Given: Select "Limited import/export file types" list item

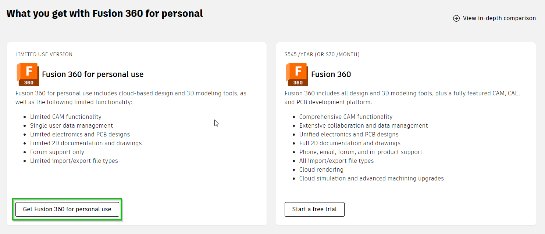Looking at the screenshot, I should [x=74, y=161].
